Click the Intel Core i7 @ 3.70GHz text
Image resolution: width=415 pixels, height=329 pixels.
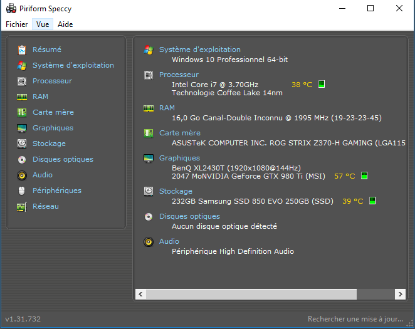click(x=215, y=85)
